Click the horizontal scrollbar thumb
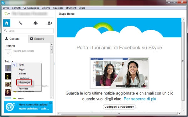The width and height of the screenshot is (188, 117). 119,114
